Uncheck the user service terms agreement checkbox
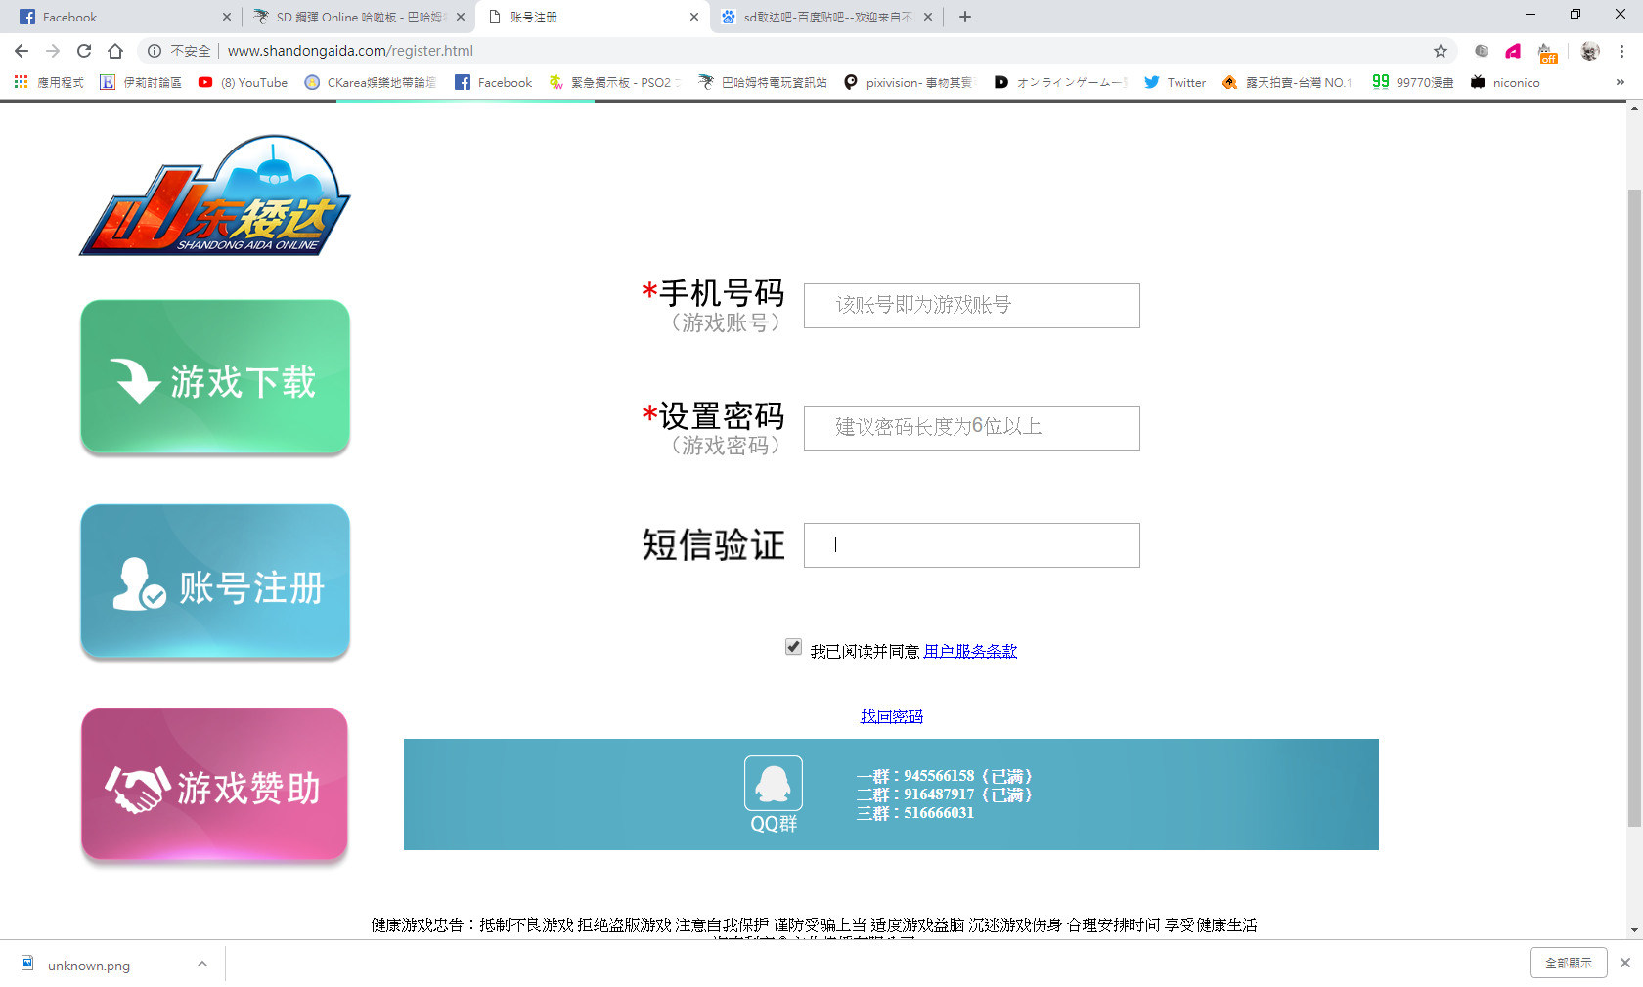The image size is (1643, 987). [x=793, y=647]
